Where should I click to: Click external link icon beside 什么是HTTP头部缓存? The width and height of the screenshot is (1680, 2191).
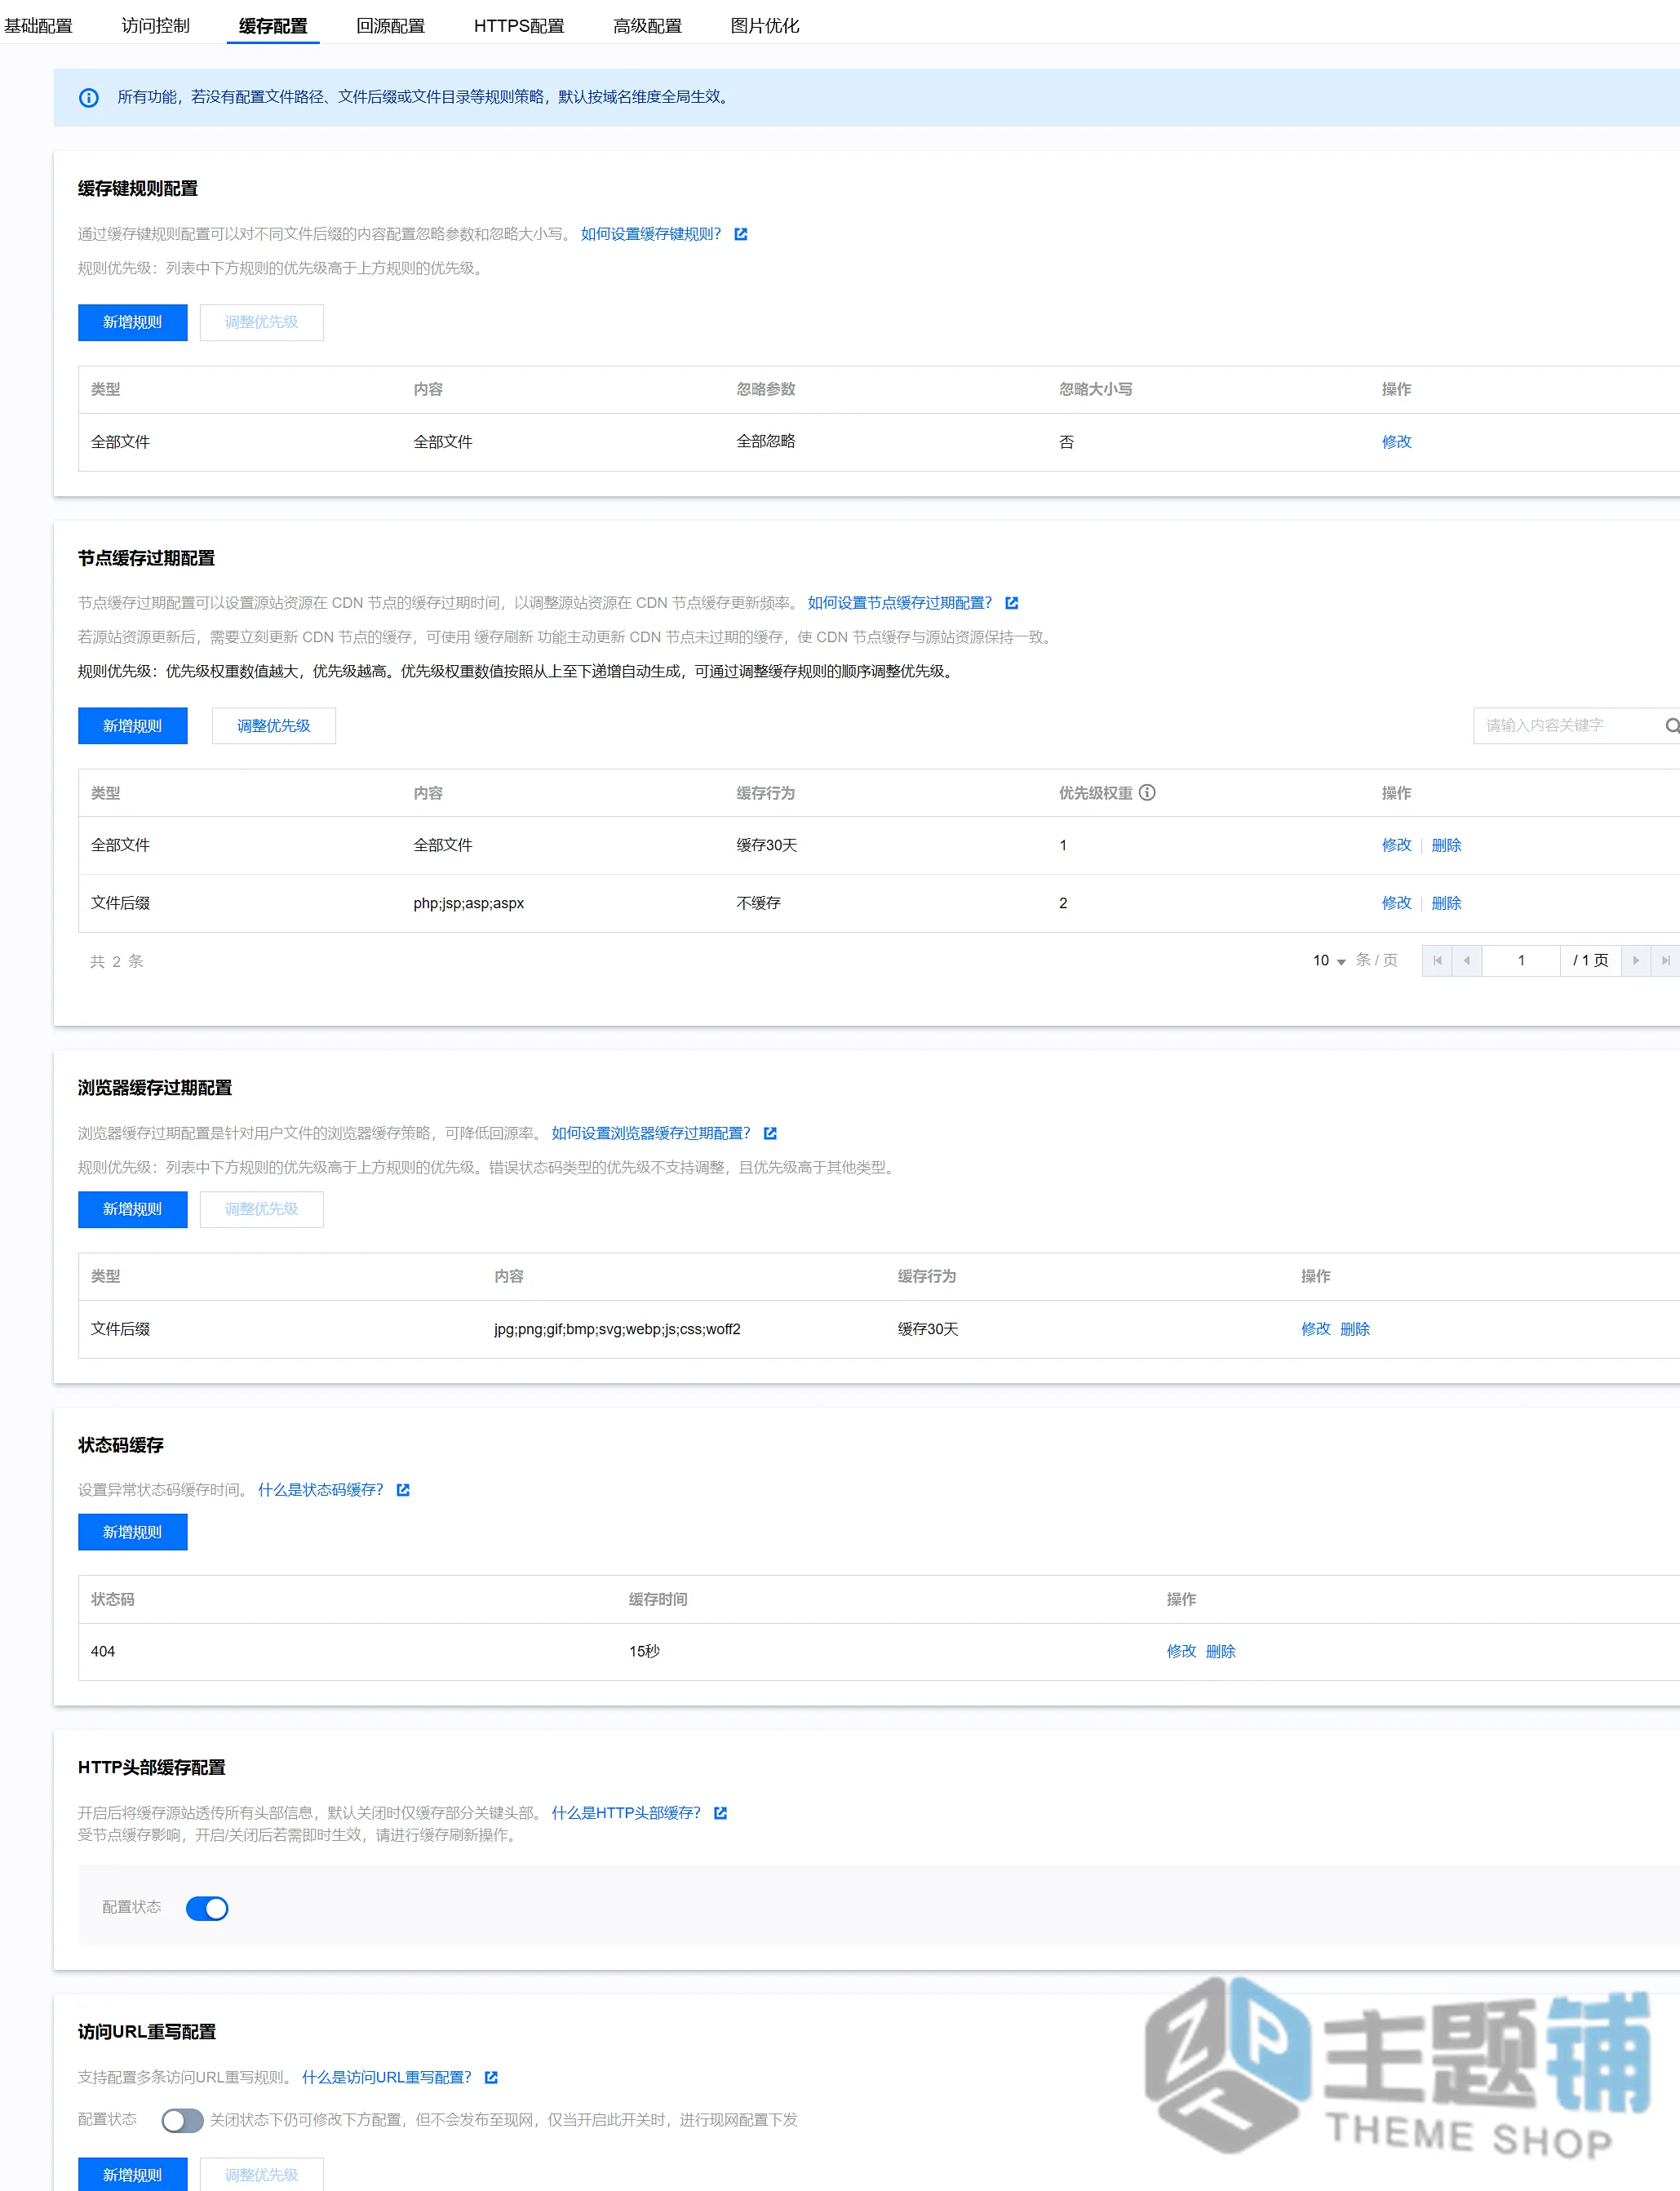click(x=720, y=1813)
